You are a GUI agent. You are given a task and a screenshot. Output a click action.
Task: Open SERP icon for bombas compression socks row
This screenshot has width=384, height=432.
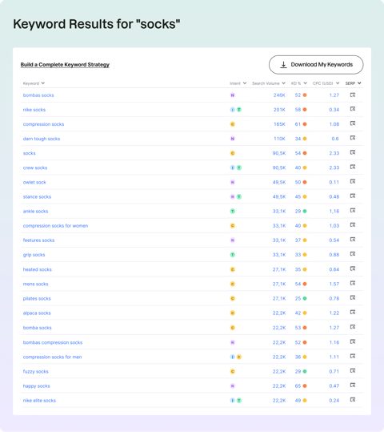353,342
